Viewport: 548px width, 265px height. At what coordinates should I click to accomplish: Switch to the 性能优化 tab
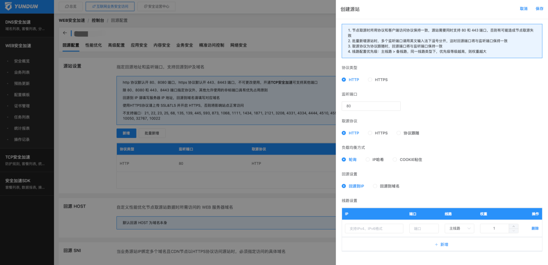(x=93, y=45)
